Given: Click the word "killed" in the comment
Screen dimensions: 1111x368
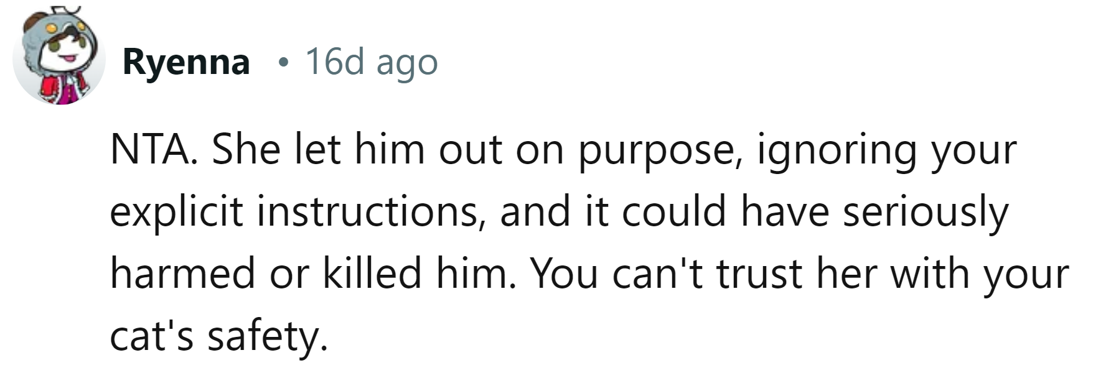Looking at the screenshot, I should (372, 274).
